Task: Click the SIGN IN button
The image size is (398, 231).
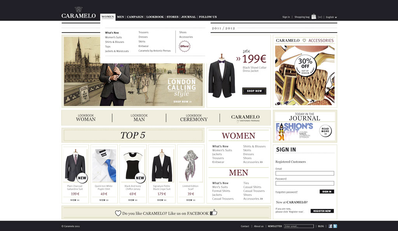Action: coord(326,191)
